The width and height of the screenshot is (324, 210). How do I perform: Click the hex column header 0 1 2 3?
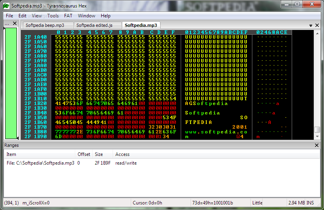69,32
